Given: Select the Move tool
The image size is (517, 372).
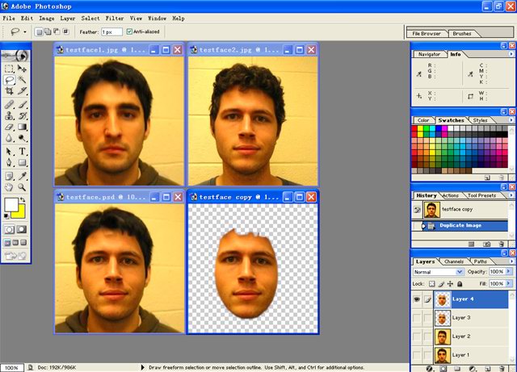Looking at the screenshot, I should point(23,68).
